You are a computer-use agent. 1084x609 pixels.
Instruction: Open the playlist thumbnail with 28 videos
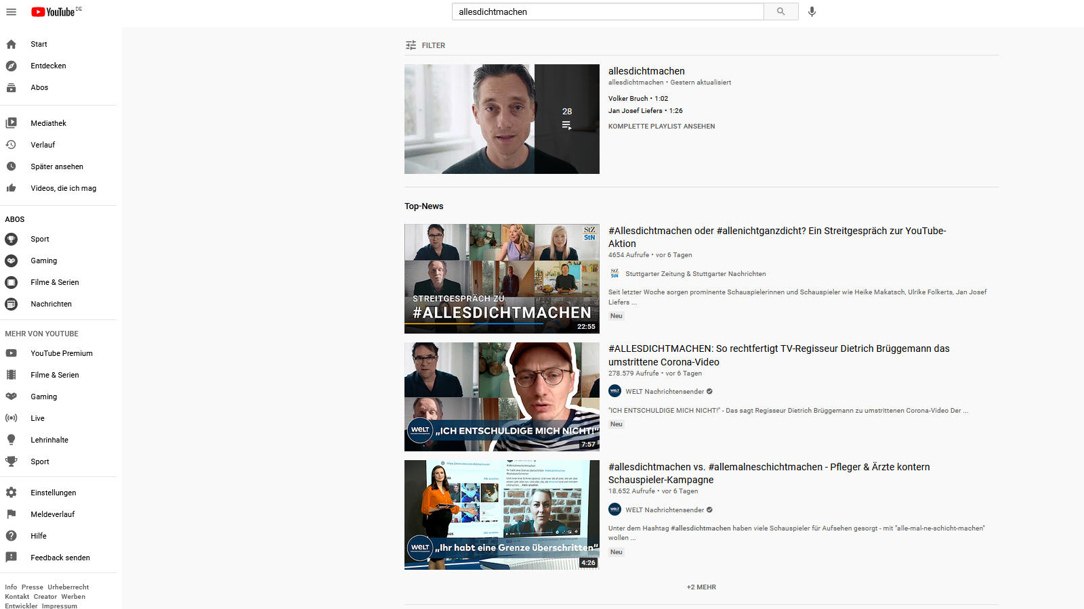[x=502, y=119]
